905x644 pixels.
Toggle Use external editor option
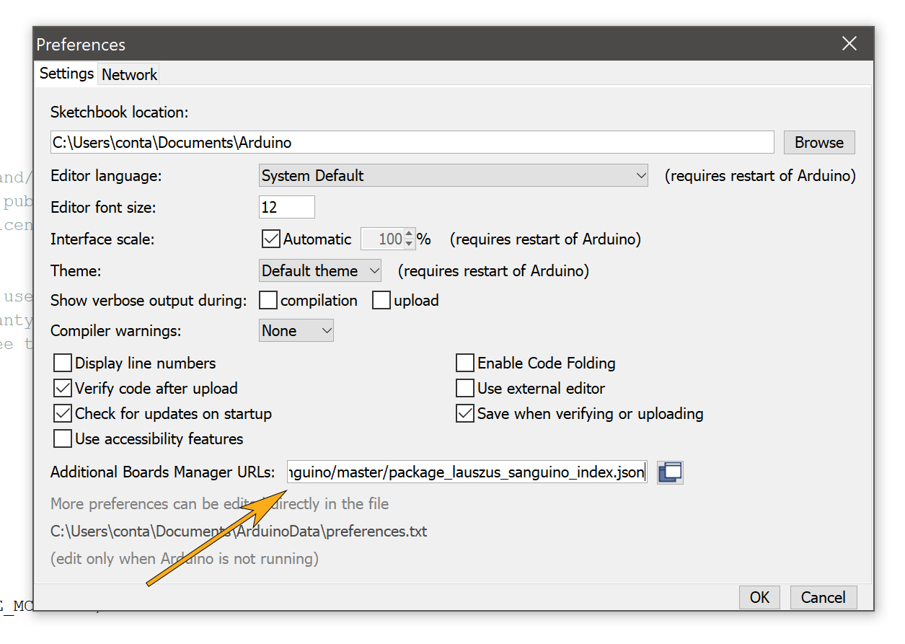click(x=465, y=388)
